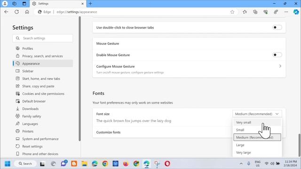Open Reset settings section
The height and width of the screenshot is (169, 301).
point(43,146)
